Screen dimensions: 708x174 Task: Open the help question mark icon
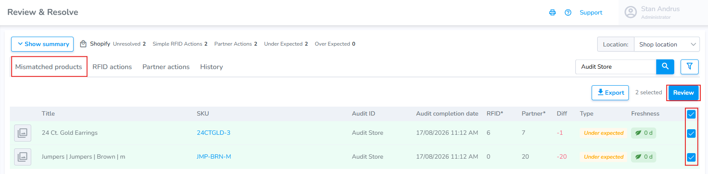click(x=568, y=12)
